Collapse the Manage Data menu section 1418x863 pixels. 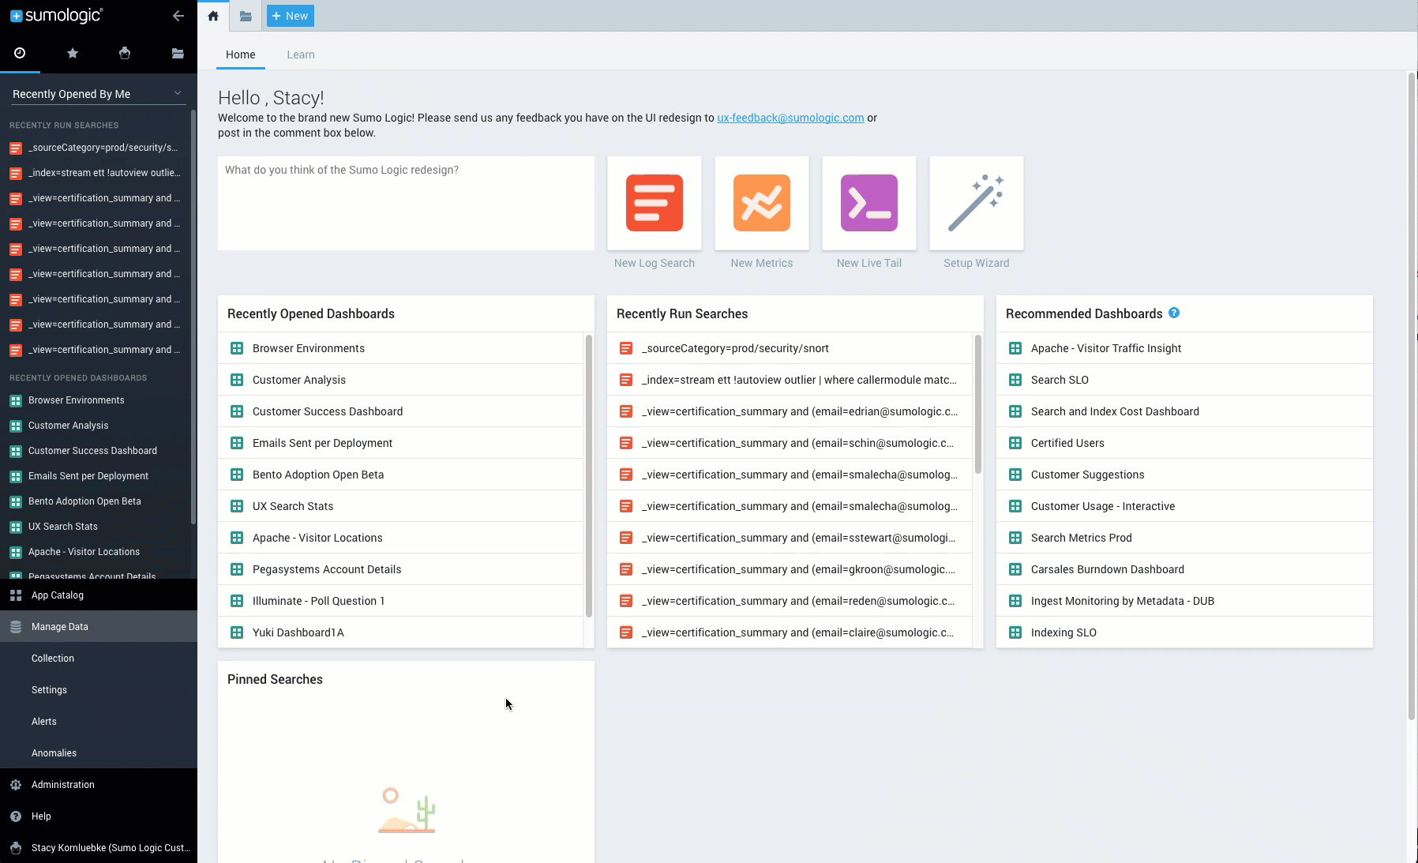pyautogui.click(x=60, y=626)
